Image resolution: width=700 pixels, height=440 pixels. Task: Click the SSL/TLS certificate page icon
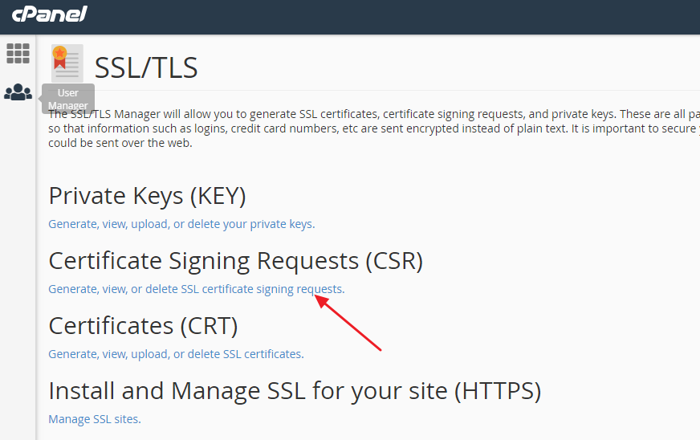pos(67,64)
